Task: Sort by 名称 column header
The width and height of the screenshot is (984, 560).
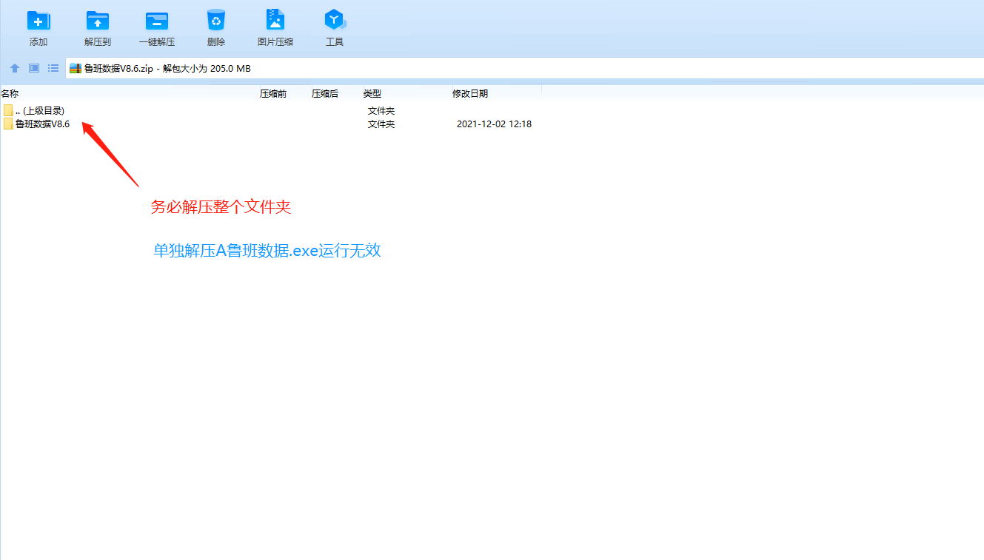Action: (x=10, y=93)
